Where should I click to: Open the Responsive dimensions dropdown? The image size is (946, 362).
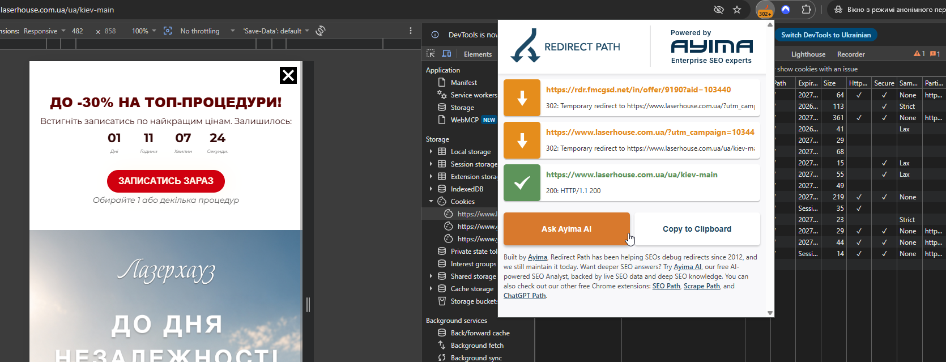pos(44,31)
